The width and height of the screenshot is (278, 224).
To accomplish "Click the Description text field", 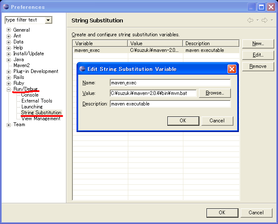I will (170, 104).
